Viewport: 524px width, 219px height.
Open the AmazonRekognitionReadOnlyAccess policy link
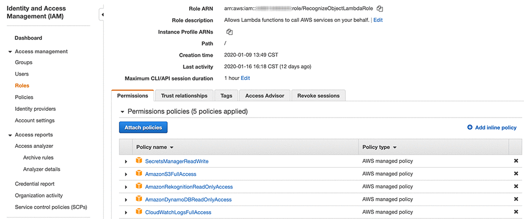189,187
